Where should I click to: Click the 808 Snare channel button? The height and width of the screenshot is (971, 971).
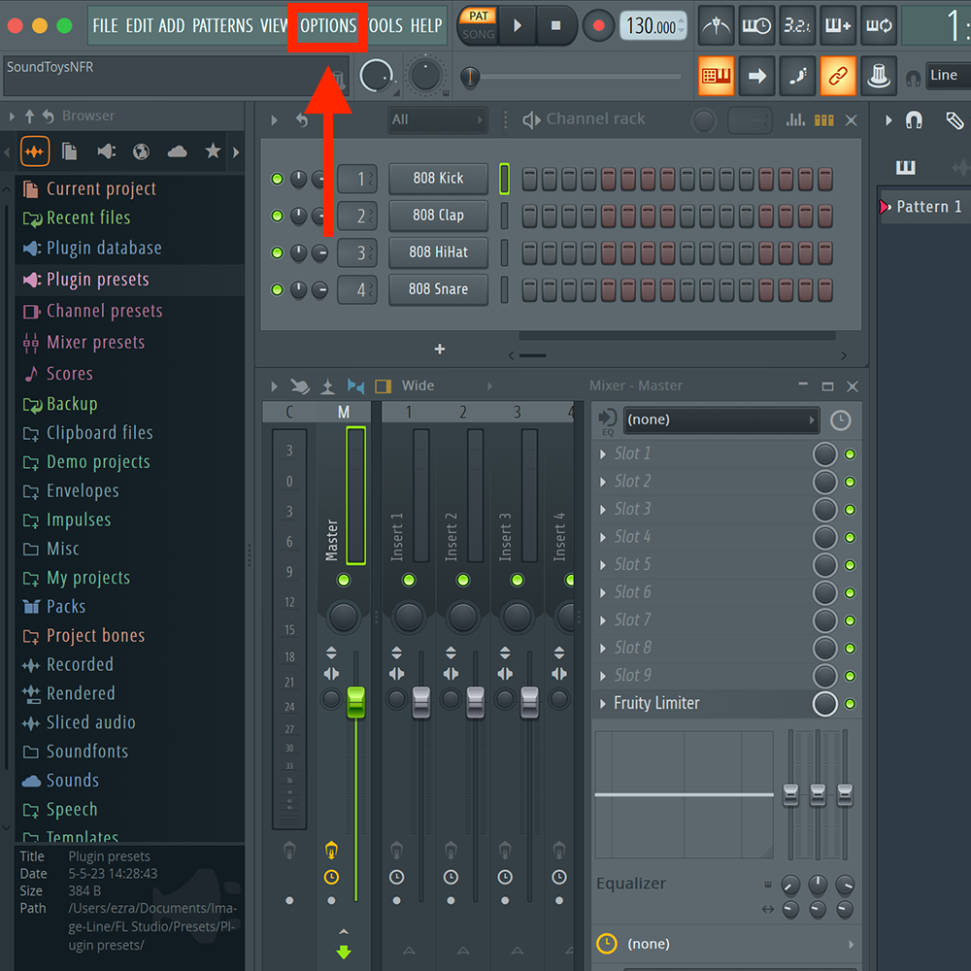439,289
